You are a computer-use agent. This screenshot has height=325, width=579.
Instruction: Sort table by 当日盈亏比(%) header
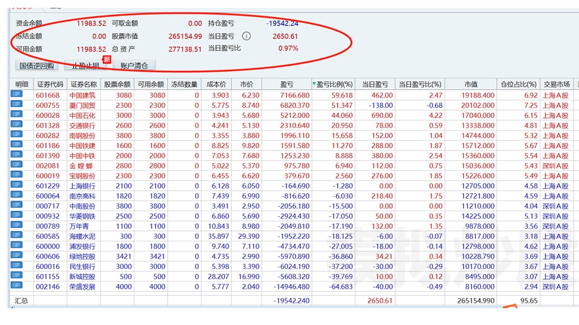point(420,84)
